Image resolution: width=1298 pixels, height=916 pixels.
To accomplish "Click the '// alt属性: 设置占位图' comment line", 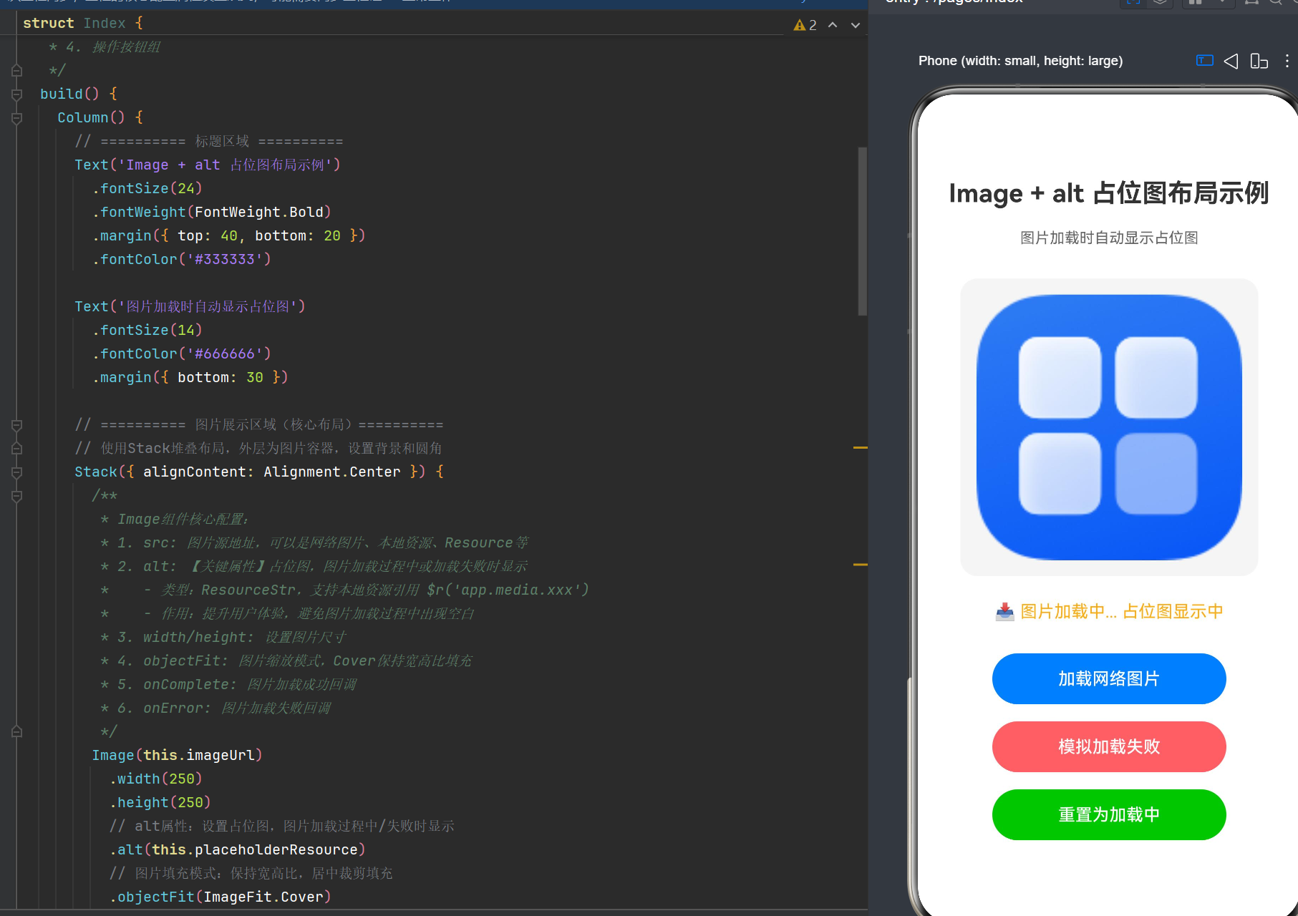I will pyautogui.click(x=282, y=827).
